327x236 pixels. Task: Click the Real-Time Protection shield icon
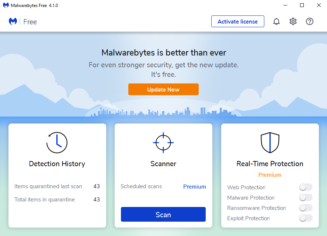click(270, 143)
